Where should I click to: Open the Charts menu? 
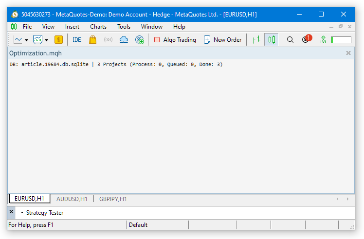coord(98,27)
